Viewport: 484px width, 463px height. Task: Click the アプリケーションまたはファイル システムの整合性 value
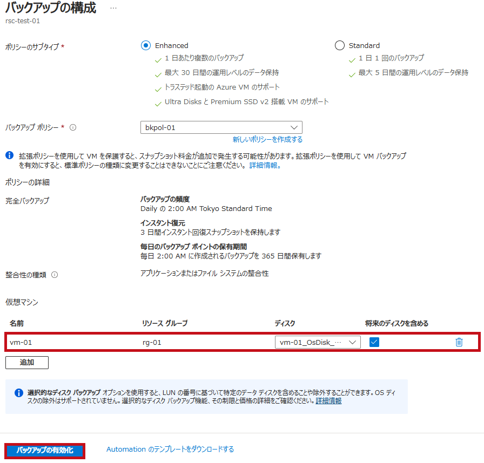click(204, 274)
